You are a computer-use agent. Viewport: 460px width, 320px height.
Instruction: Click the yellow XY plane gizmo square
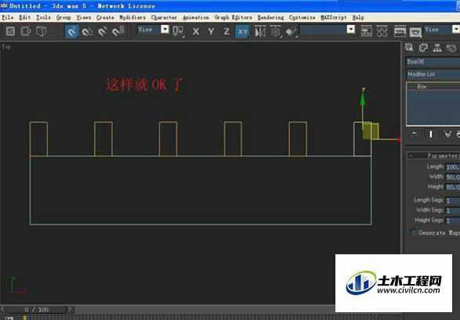tap(371, 131)
